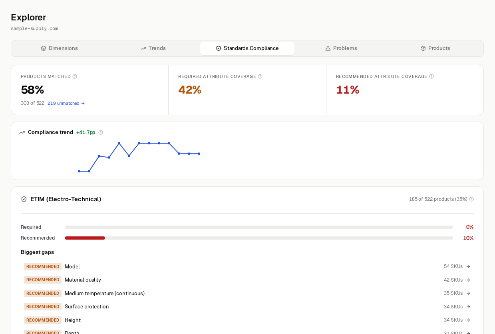Show help for Recommended Attribute Coverage
The width and height of the screenshot is (495, 334).
coord(431,76)
